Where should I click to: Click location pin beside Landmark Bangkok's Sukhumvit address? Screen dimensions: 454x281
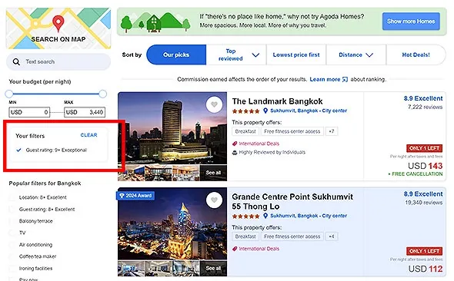point(265,111)
